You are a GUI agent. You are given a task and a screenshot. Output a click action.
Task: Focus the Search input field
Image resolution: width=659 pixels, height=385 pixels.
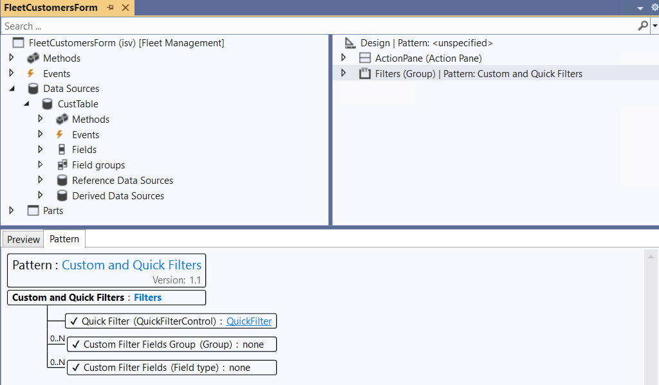(319, 26)
